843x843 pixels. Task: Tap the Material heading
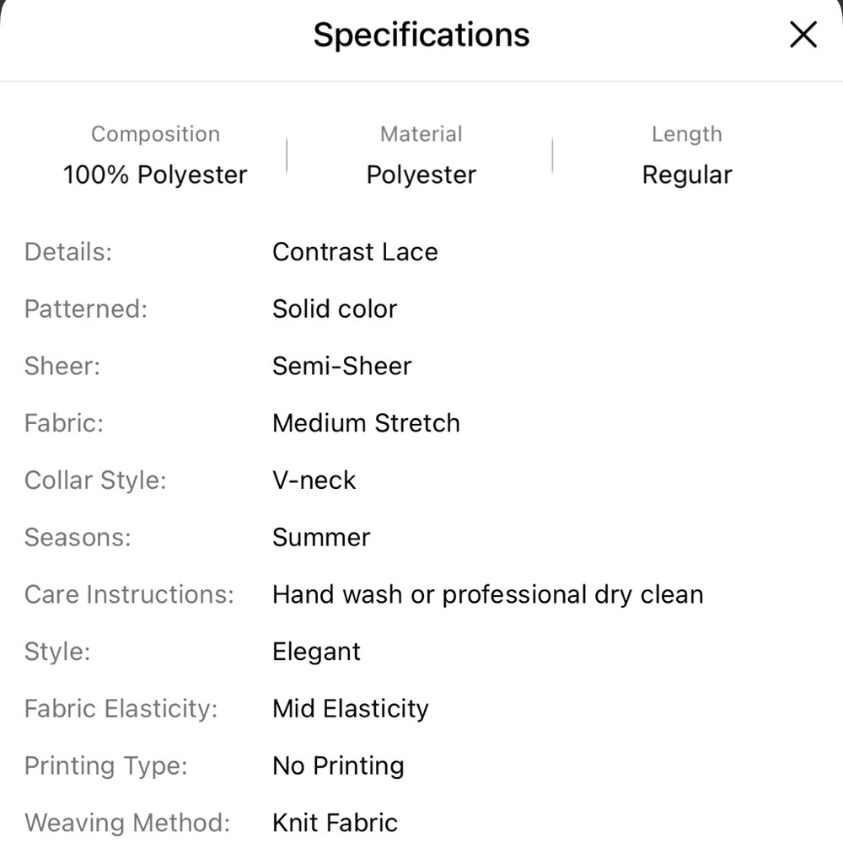tap(421, 134)
